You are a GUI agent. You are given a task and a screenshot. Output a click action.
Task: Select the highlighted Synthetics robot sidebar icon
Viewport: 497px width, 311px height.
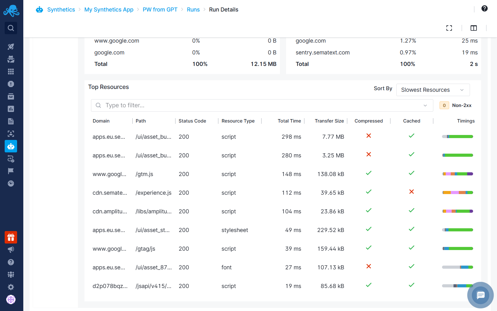click(11, 146)
